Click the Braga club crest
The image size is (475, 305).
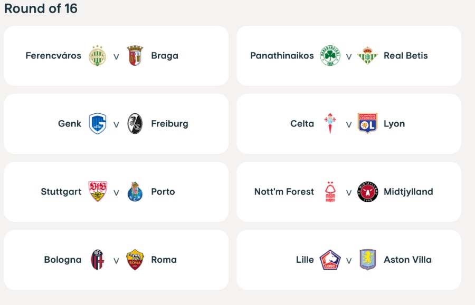135,56
